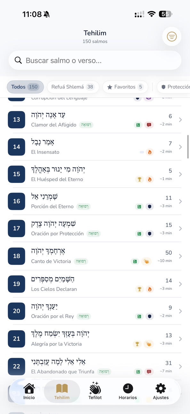Open Psalm 20 chevron arrow
The height and width of the screenshot is (414, 190).
tap(180, 311)
